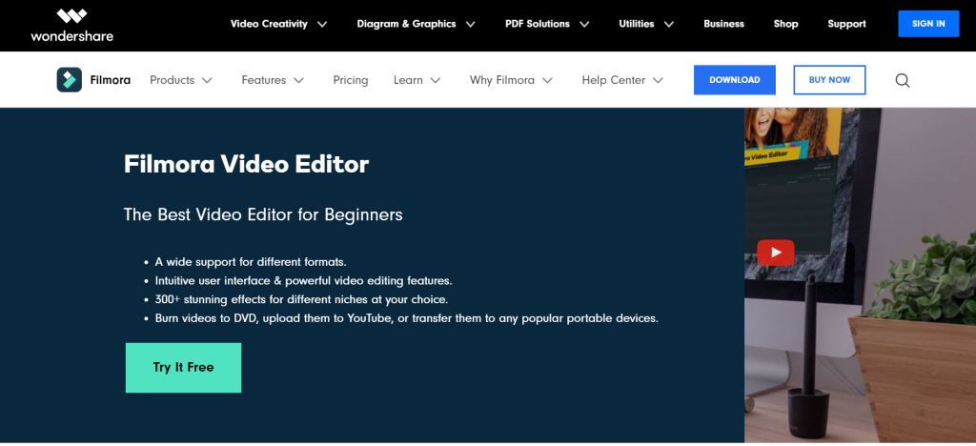Play the YouTube video preview
This screenshot has height=446, width=976.
coord(776,253)
